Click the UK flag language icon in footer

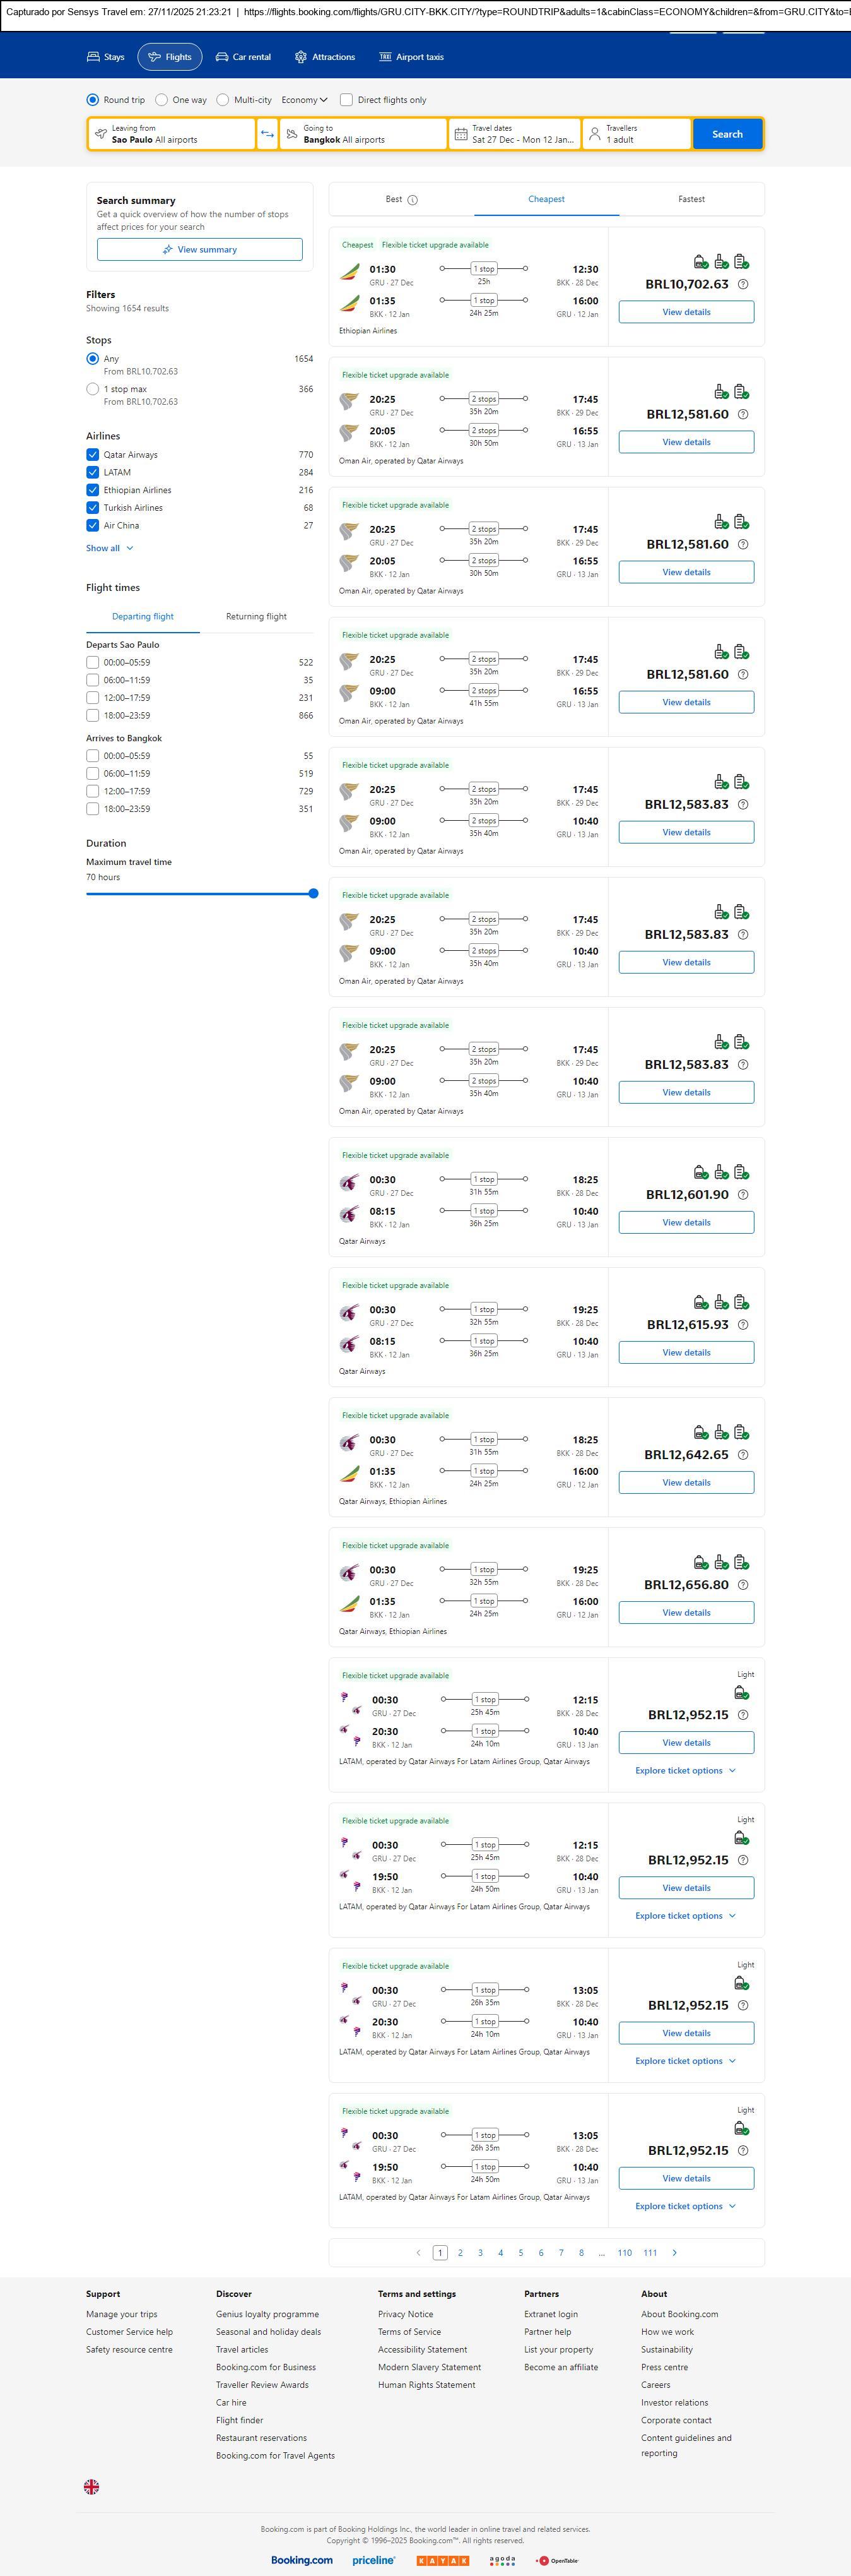point(91,2486)
